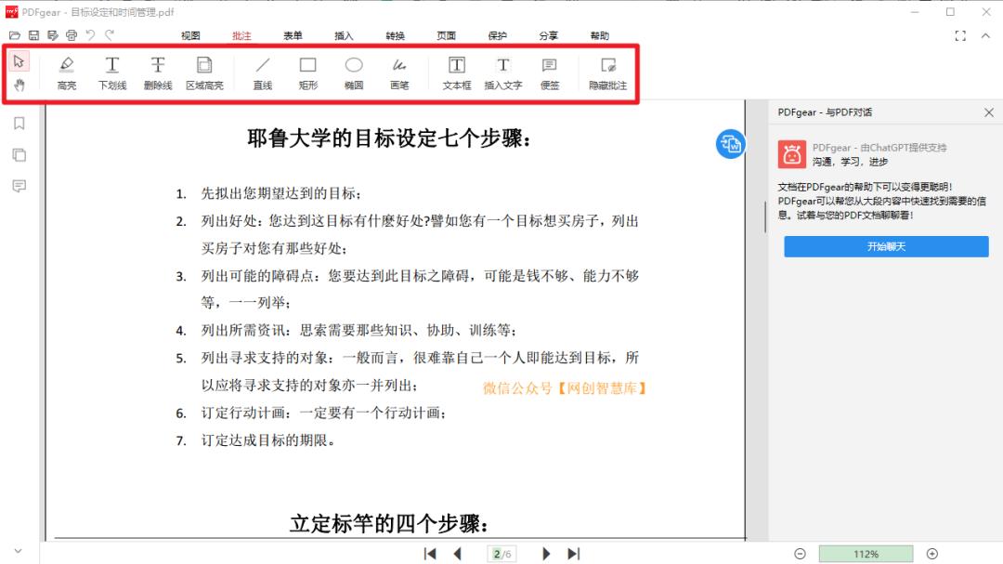Viewport: 1003px width, 564px height.
Task: Select the Underline (下划线) tool
Action: tap(111, 74)
